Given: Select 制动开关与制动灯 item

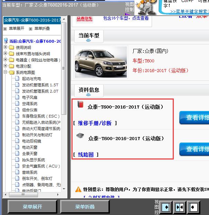Looking at the screenshot, I should tap(37, 135).
